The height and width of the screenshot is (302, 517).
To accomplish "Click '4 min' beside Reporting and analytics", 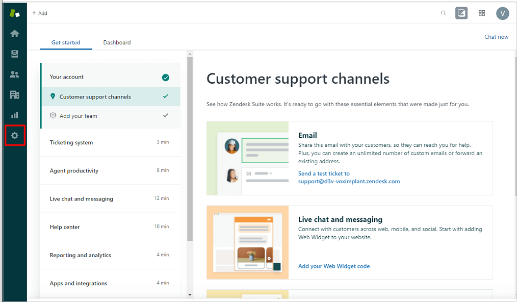I will coord(163,255).
